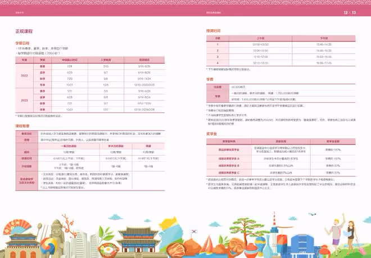This screenshot has height=258, width=371.
Task: Click the '下午班' column header
Action: click(x=324, y=38)
